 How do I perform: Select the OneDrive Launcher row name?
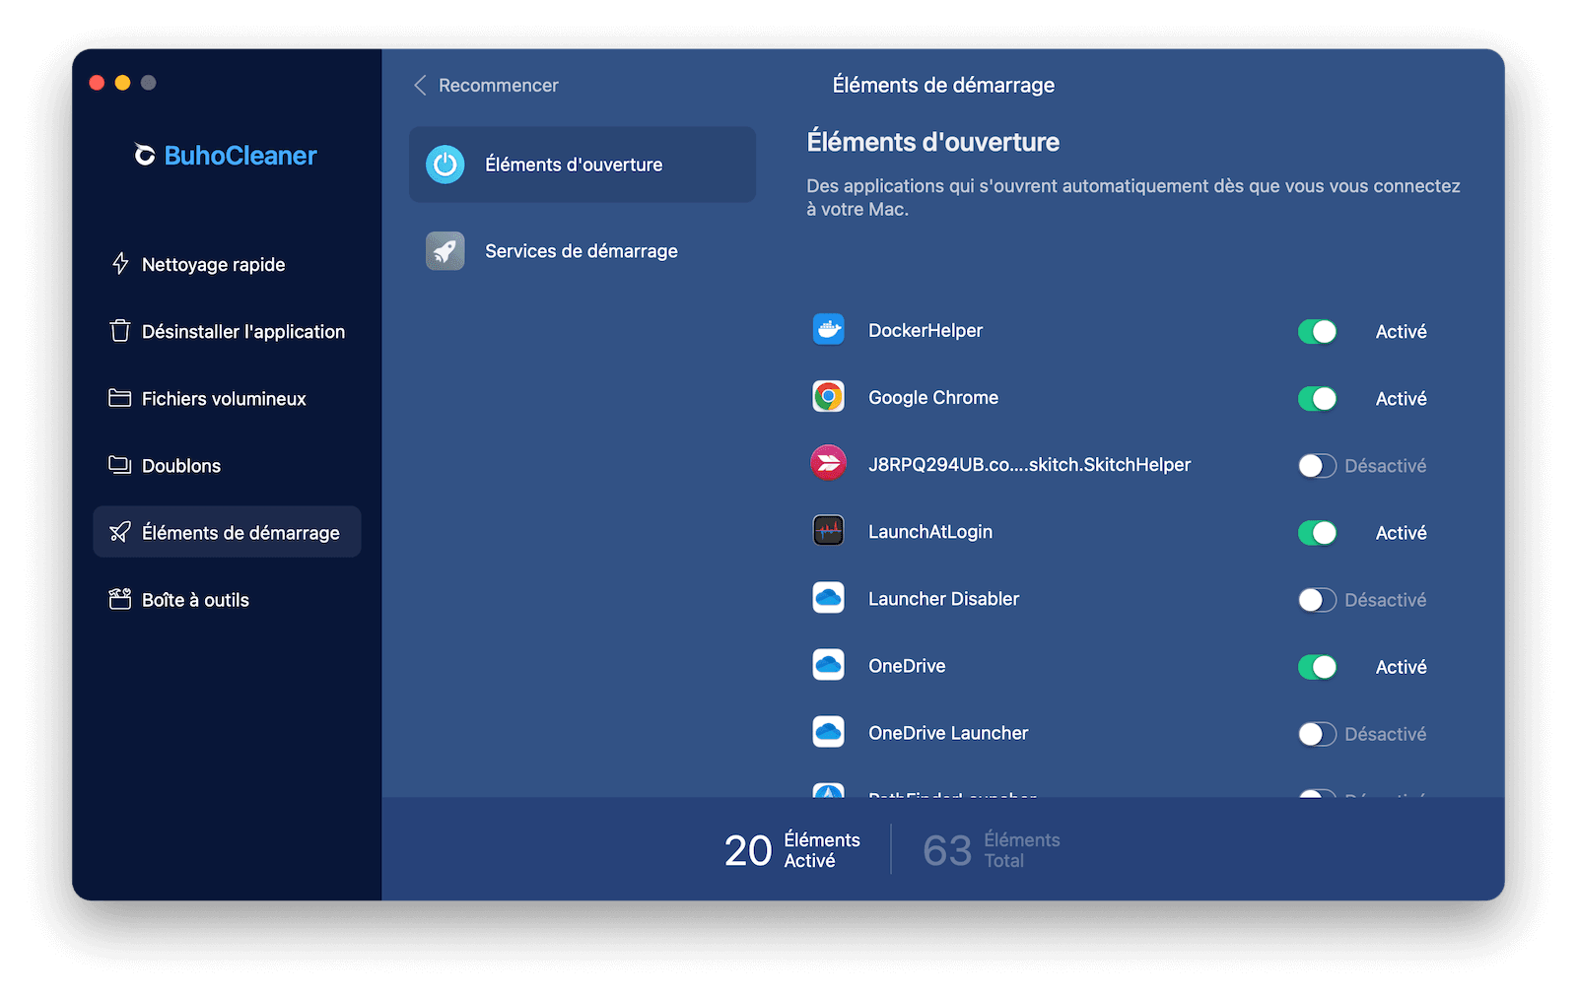948,733
